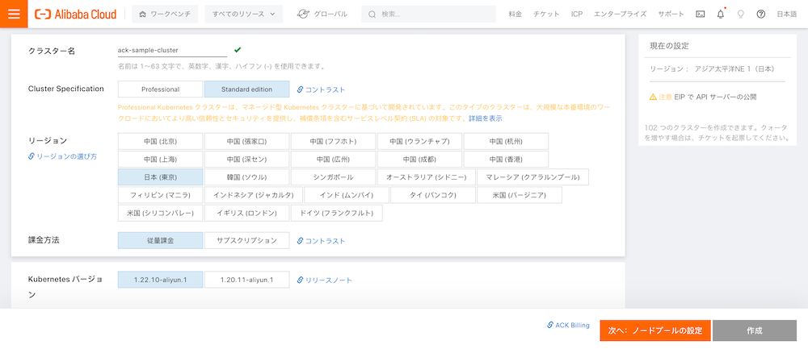Click the クラスター名 input field
Image resolution: width=808 pixels, height=353 pixels.
pyautogui.click(x=171, y=50)
